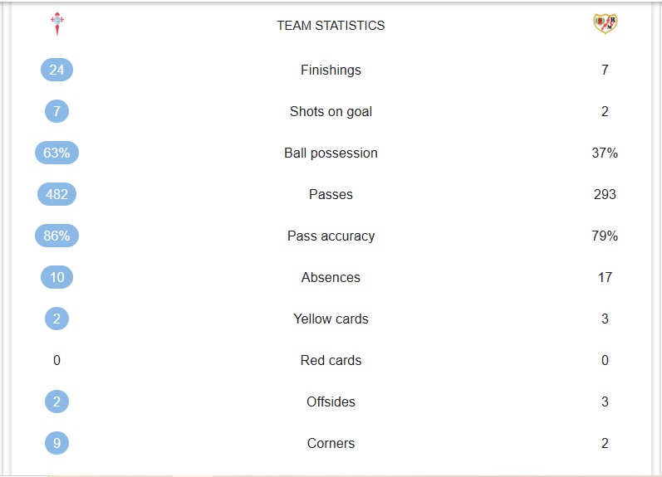662x477 pixels.
Task: Click the away team's 293 passes value
Action: click(605, 194)
